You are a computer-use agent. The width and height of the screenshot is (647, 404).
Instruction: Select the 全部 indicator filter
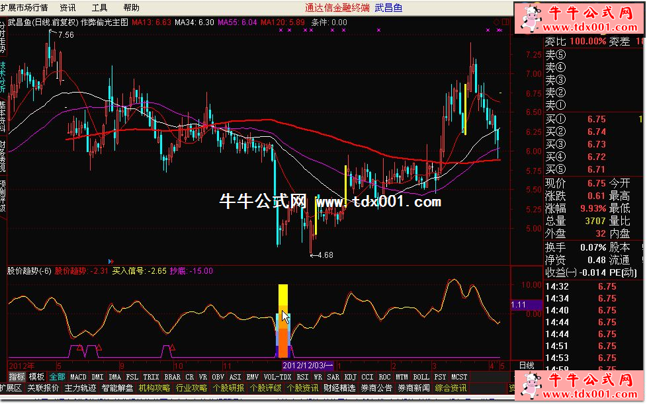57,377
